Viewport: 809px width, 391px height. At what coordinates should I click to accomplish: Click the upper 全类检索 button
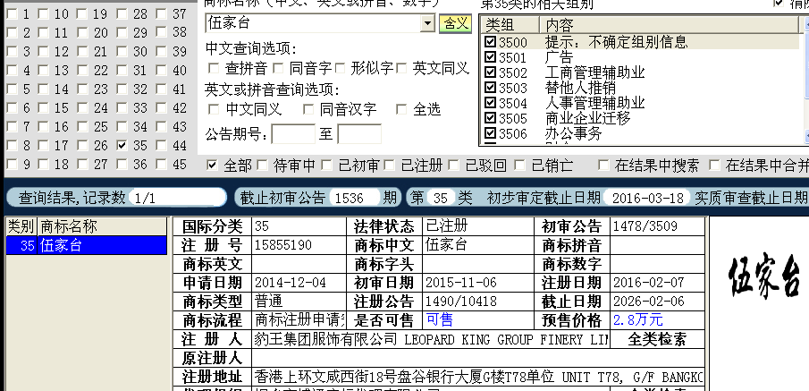[x=657, y=339]
